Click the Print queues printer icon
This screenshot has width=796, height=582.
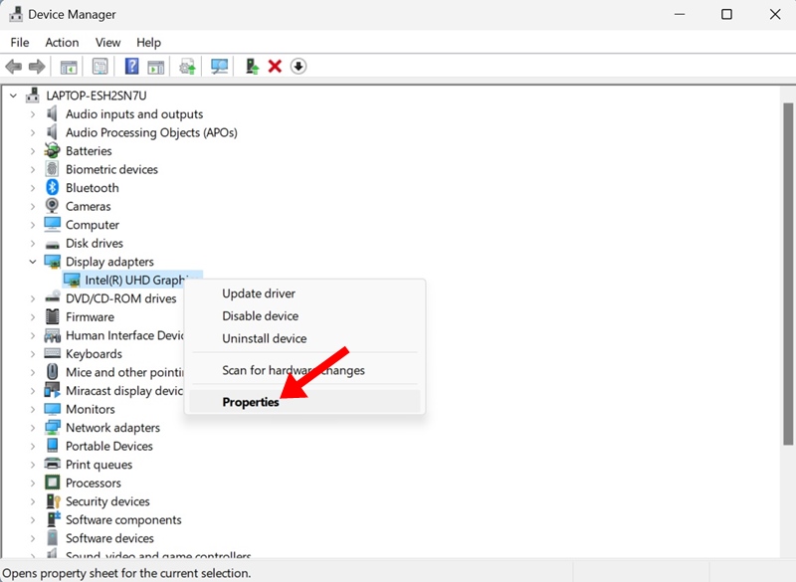point(53,464)
